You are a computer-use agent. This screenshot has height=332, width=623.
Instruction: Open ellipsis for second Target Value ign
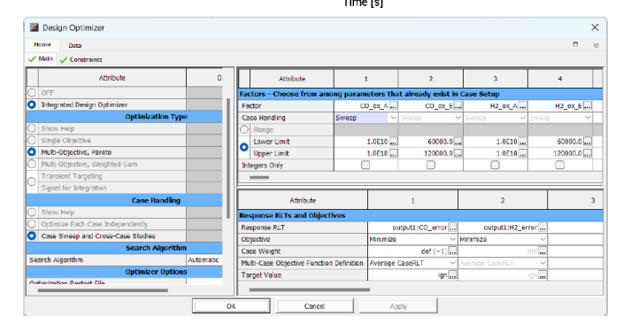coord(542,275)
